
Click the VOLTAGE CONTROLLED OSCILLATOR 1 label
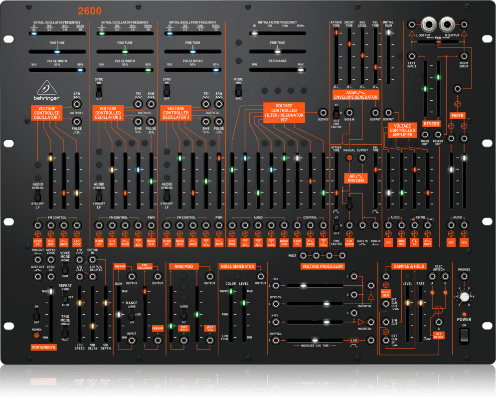coord(46,113)
